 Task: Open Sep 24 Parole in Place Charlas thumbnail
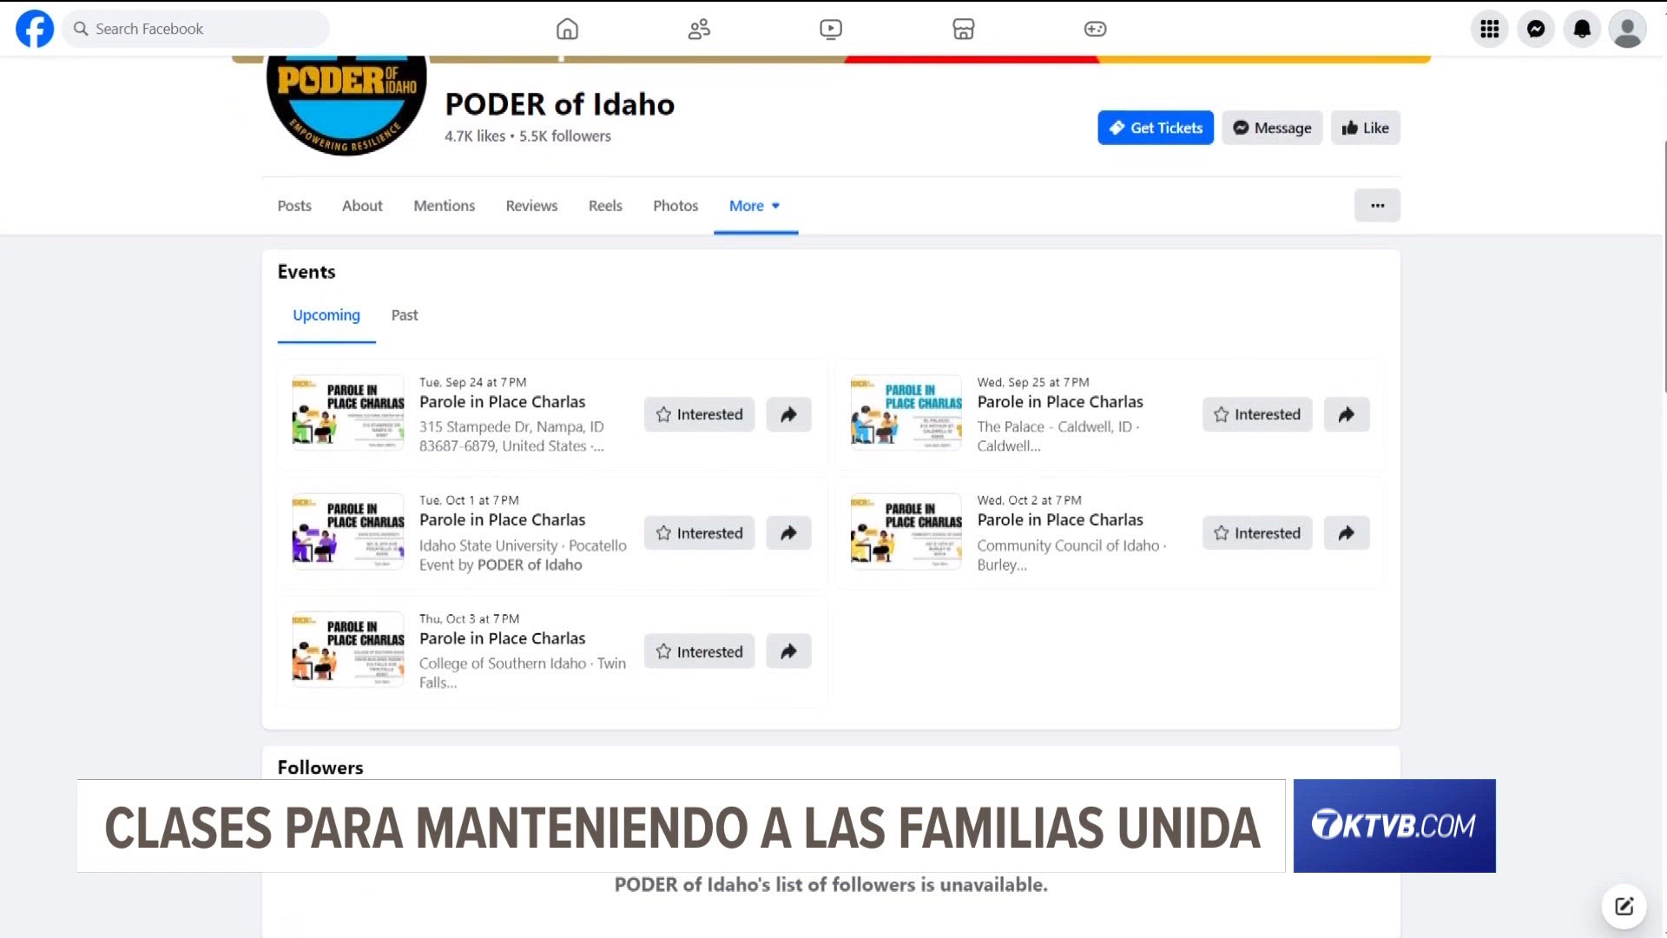pos(348,413)
